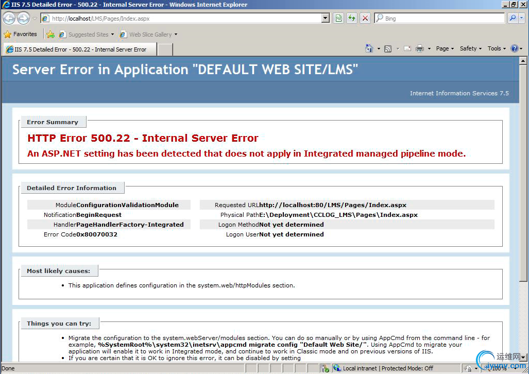This screenshot has height=374, width=529.
Task: Click the Requested URL value text
Action: [333, 205]
